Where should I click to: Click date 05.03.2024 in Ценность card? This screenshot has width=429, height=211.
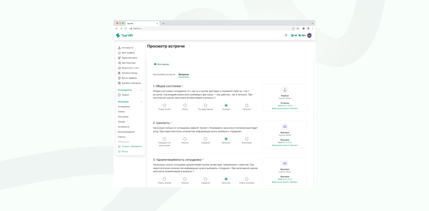pyautogui.click(x=287, y=142)
